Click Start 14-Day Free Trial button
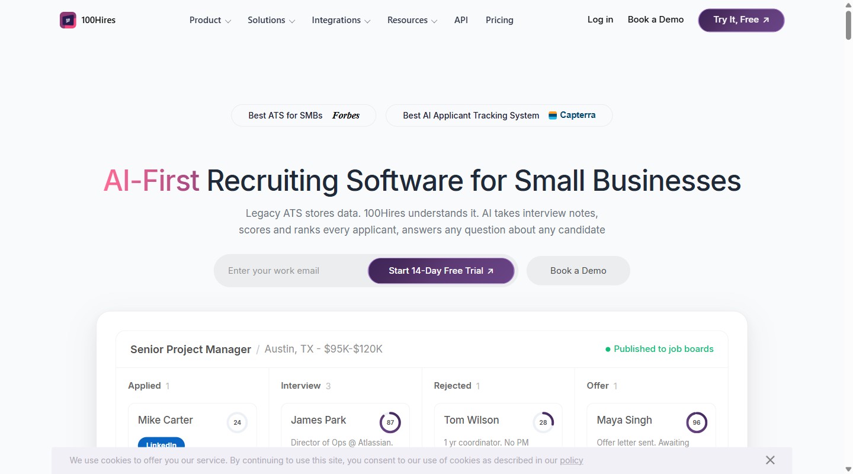The image size is (853, 474). pos(441,271)
